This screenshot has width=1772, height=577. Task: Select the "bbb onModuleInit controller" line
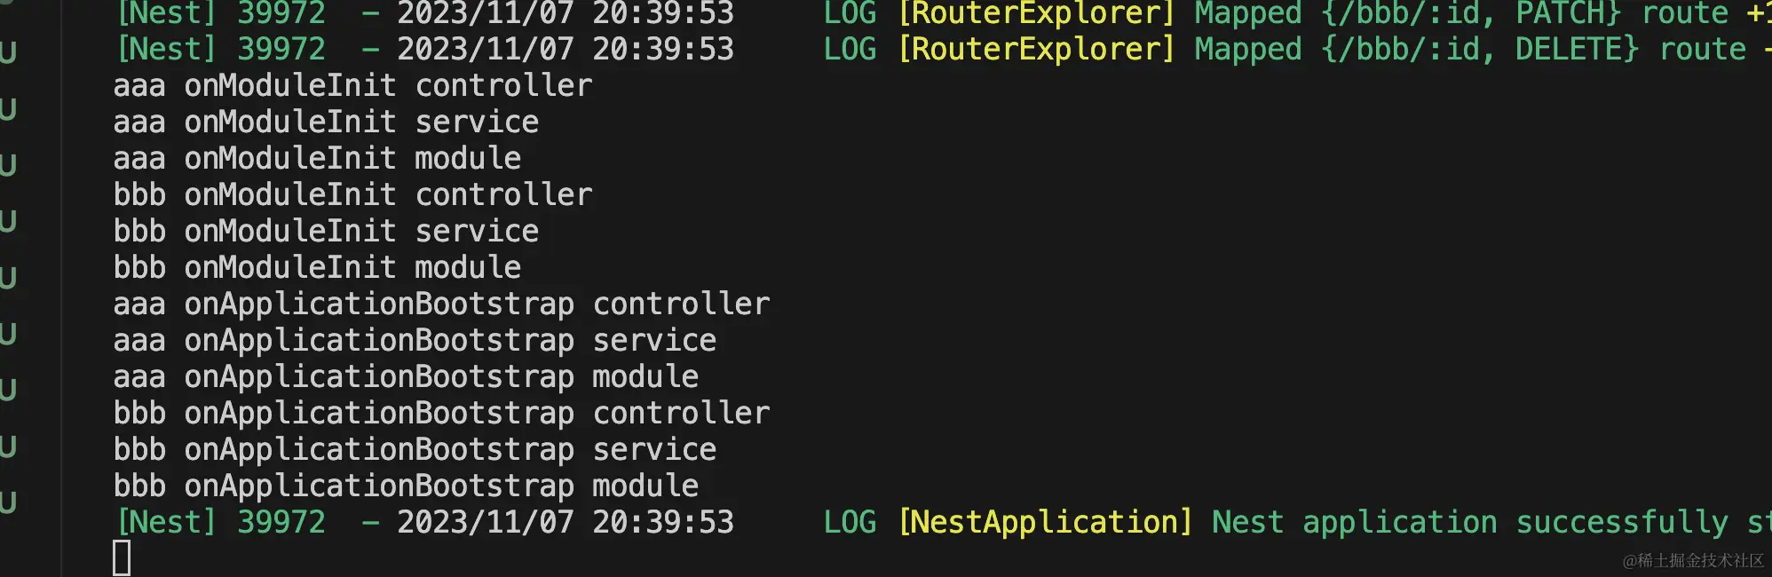tap(352, 195)
